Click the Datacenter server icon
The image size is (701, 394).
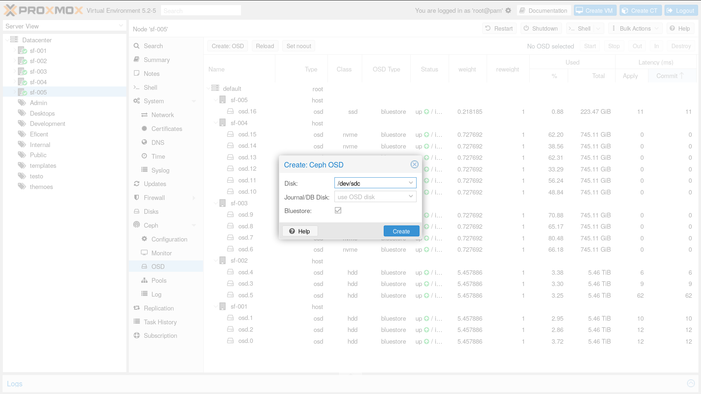coord(14,39)
